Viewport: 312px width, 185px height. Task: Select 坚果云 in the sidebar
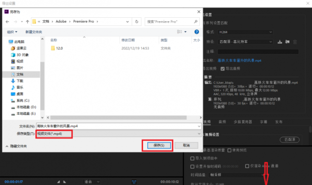click(19, 48)
